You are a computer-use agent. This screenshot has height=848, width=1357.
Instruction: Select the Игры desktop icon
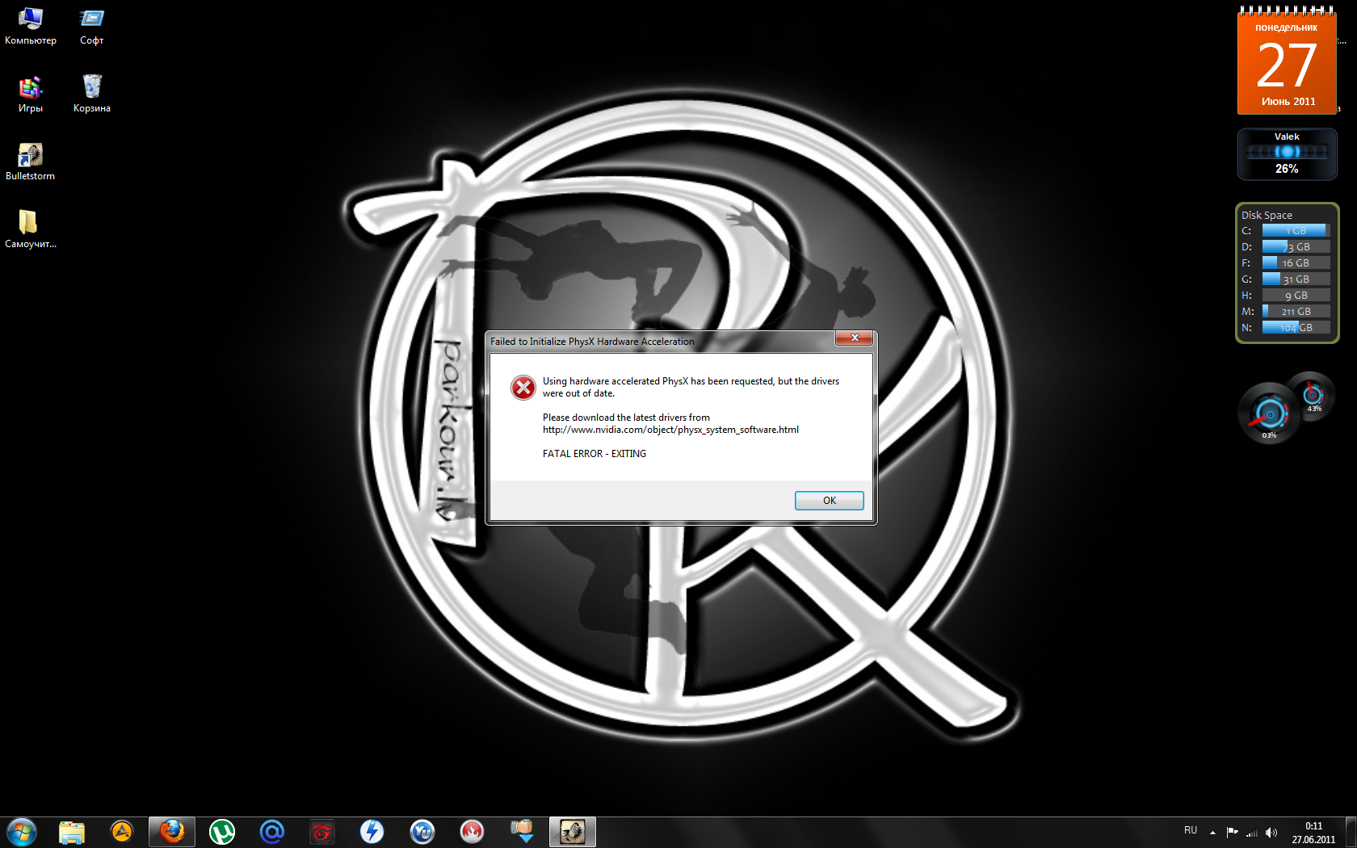31,94
